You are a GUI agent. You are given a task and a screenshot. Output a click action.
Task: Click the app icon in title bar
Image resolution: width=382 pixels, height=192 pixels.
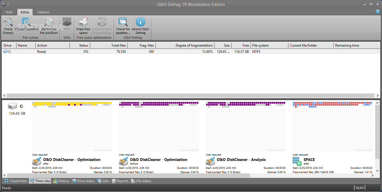tap(4, 4)
